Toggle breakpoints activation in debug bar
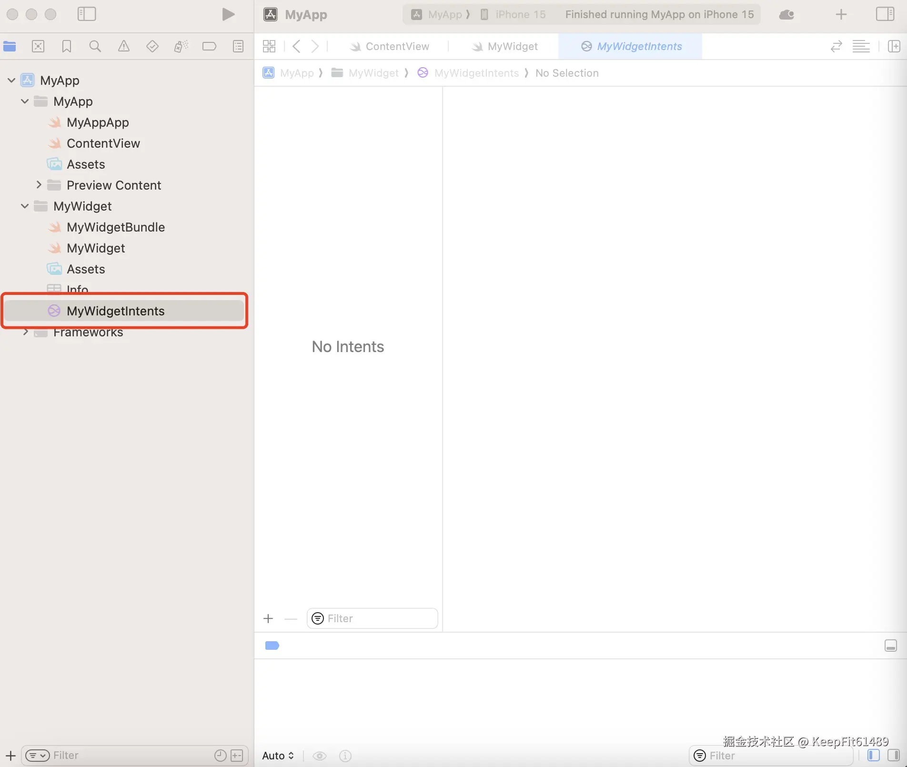The height and width of the screenshot is (767, 907). point(272,646)
